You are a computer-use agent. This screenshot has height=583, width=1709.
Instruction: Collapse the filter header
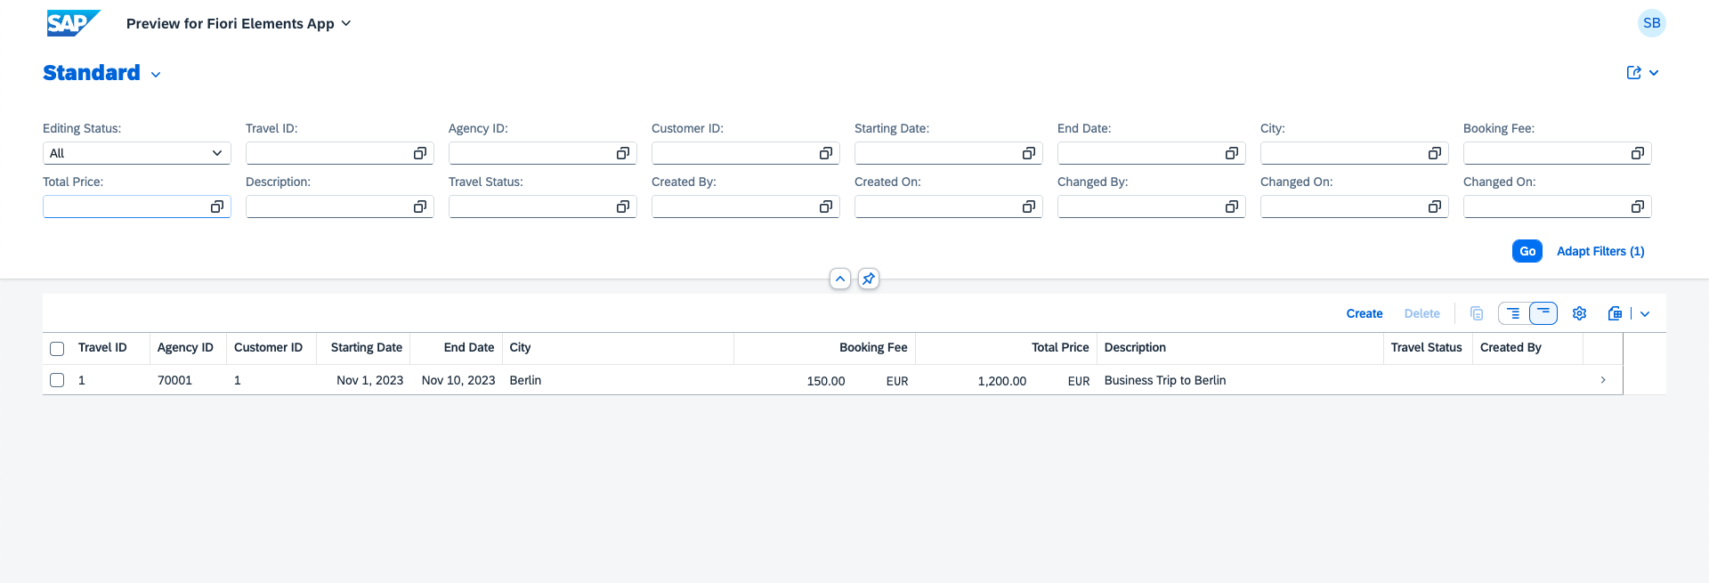point(840,279)
